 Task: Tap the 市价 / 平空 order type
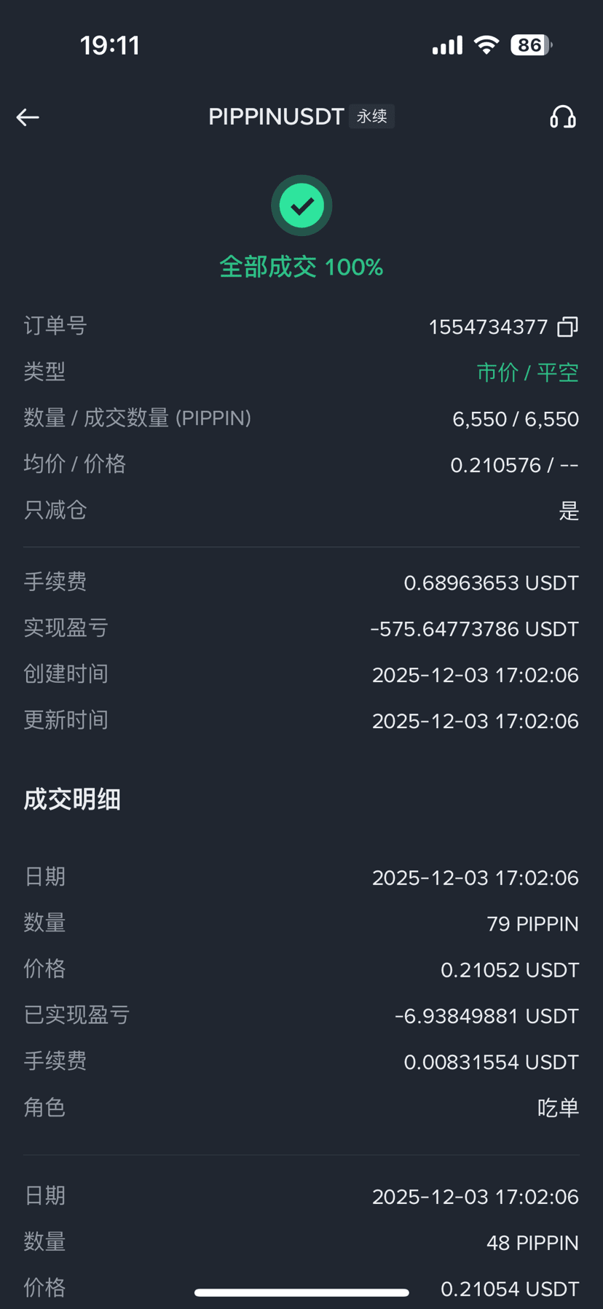pyautogui.click(x=528, y=372)
